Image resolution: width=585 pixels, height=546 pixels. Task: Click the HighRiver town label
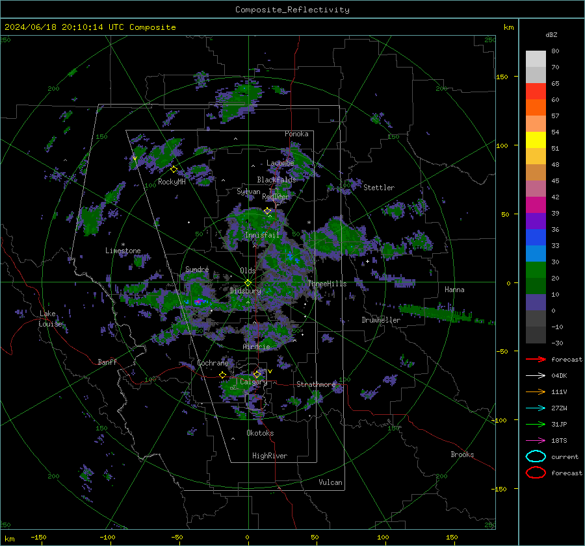tap(270, 456)
